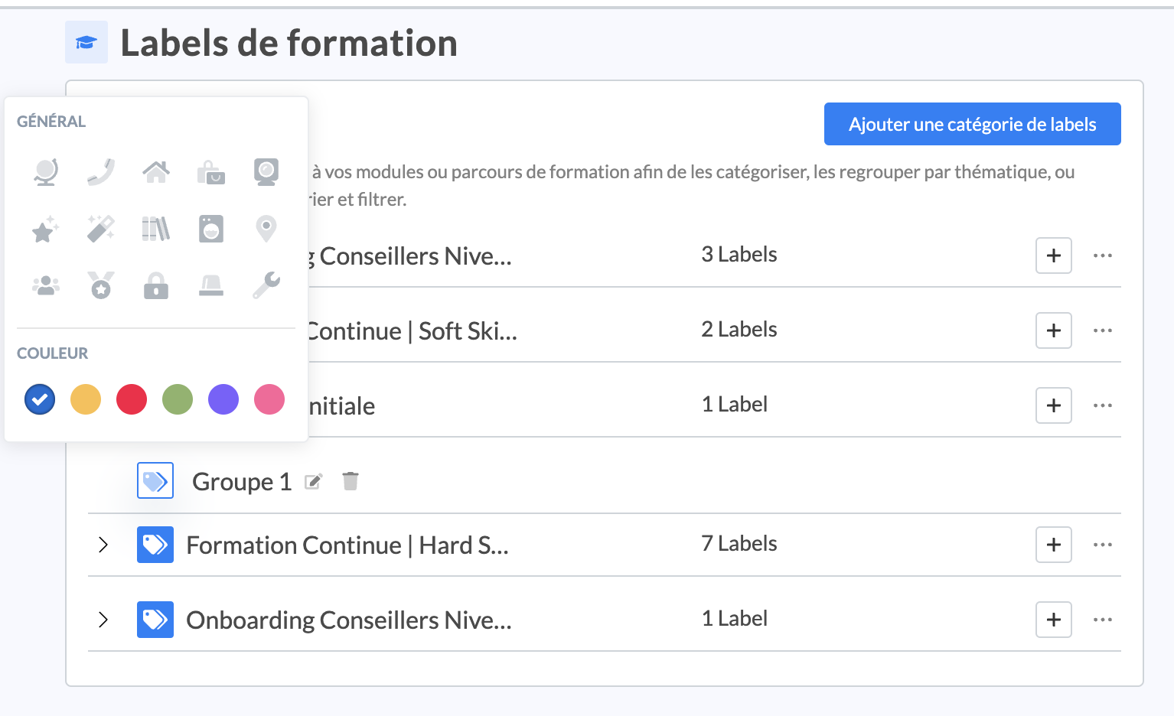Select the wrench icon
The height and width of the screenshot is (716, 1174).
[x=266, y=285]
